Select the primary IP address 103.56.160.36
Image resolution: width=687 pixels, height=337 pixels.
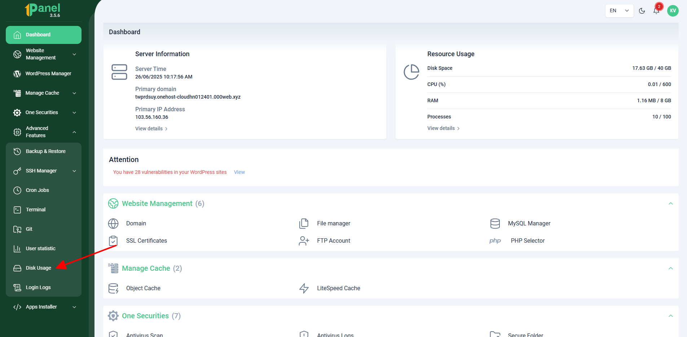[x=152, y=117]
